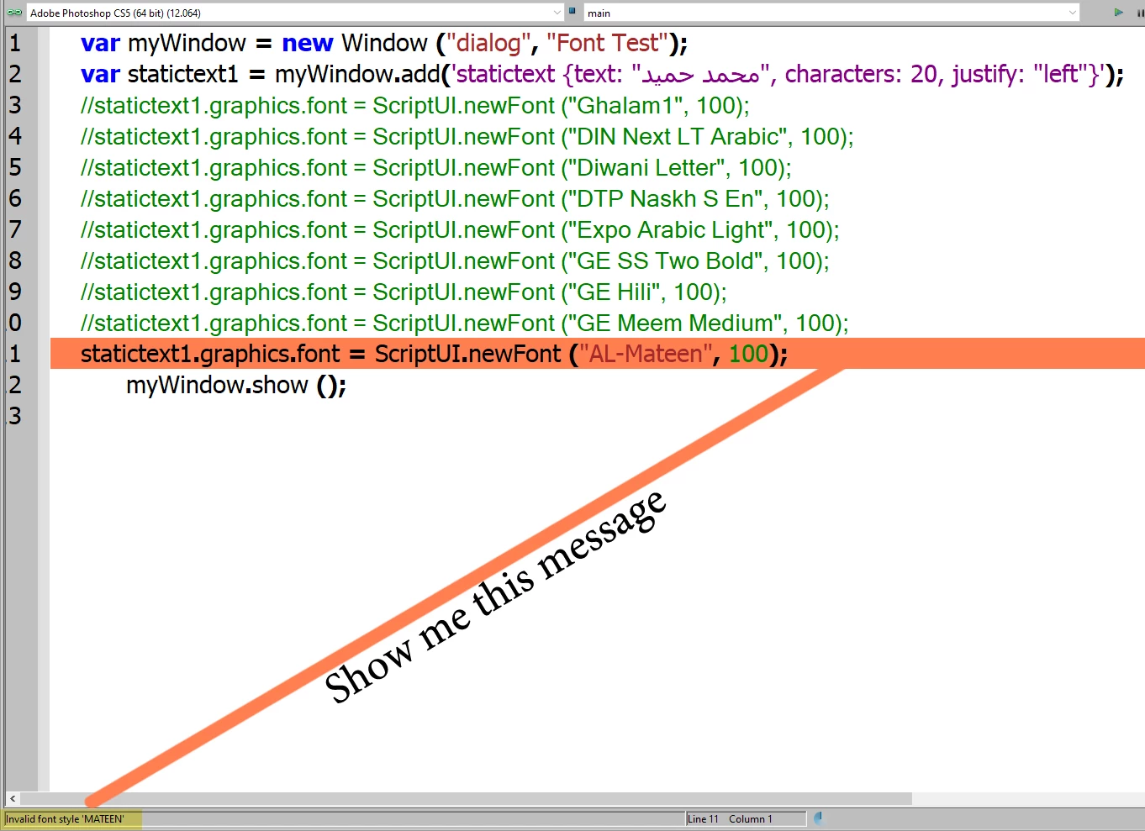Screen dimensions: 1145x831
Task: Click the 'Invalid font style MATEEN' status message
Action: point(66,819)
